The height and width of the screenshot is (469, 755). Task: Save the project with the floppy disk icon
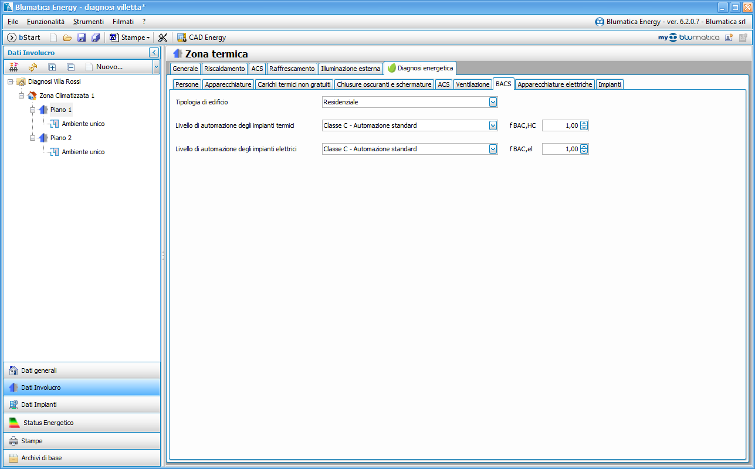coord(82,38)
